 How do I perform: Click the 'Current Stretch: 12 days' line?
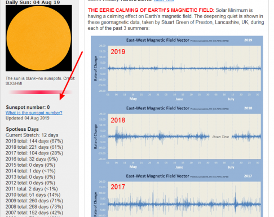click(32, 135)
